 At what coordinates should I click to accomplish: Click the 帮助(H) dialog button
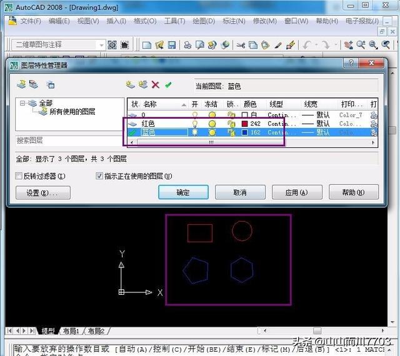[354, 192]
